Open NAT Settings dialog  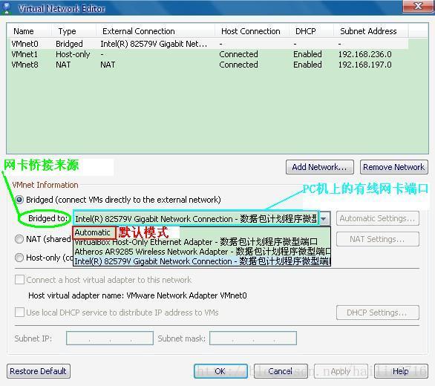[378, 239]
